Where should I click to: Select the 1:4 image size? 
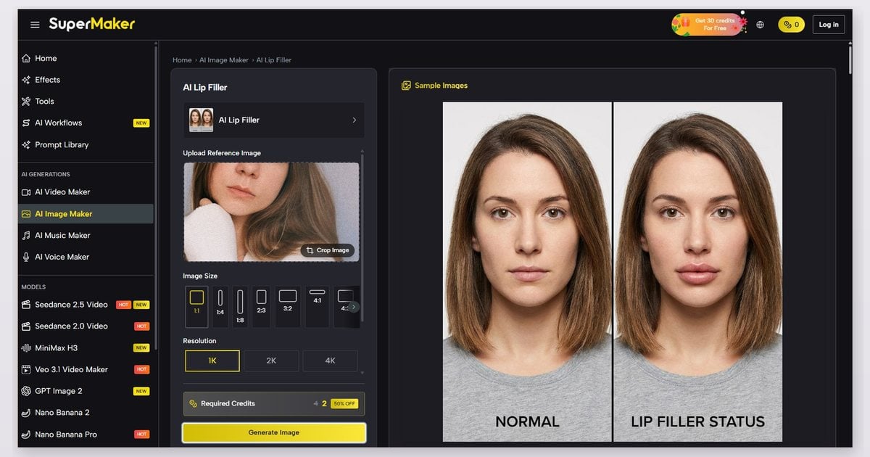pyautogui.click(x=220, y=307)
